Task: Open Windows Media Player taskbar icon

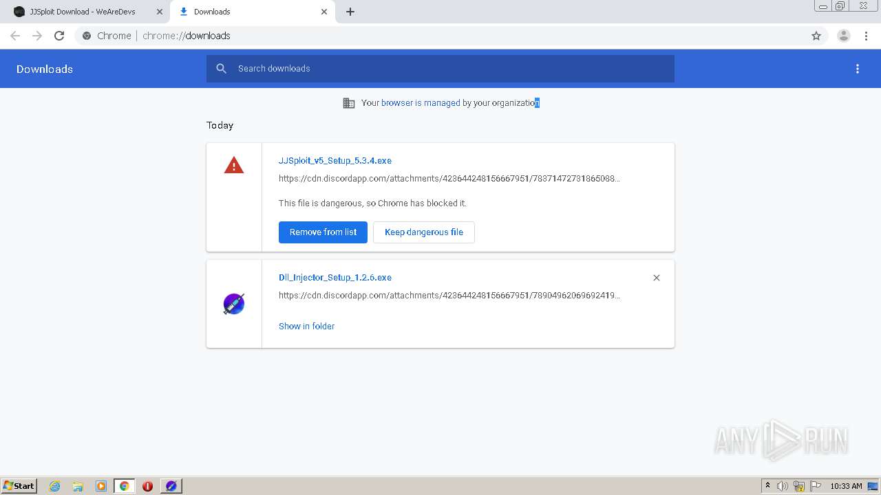Action: 101,486
